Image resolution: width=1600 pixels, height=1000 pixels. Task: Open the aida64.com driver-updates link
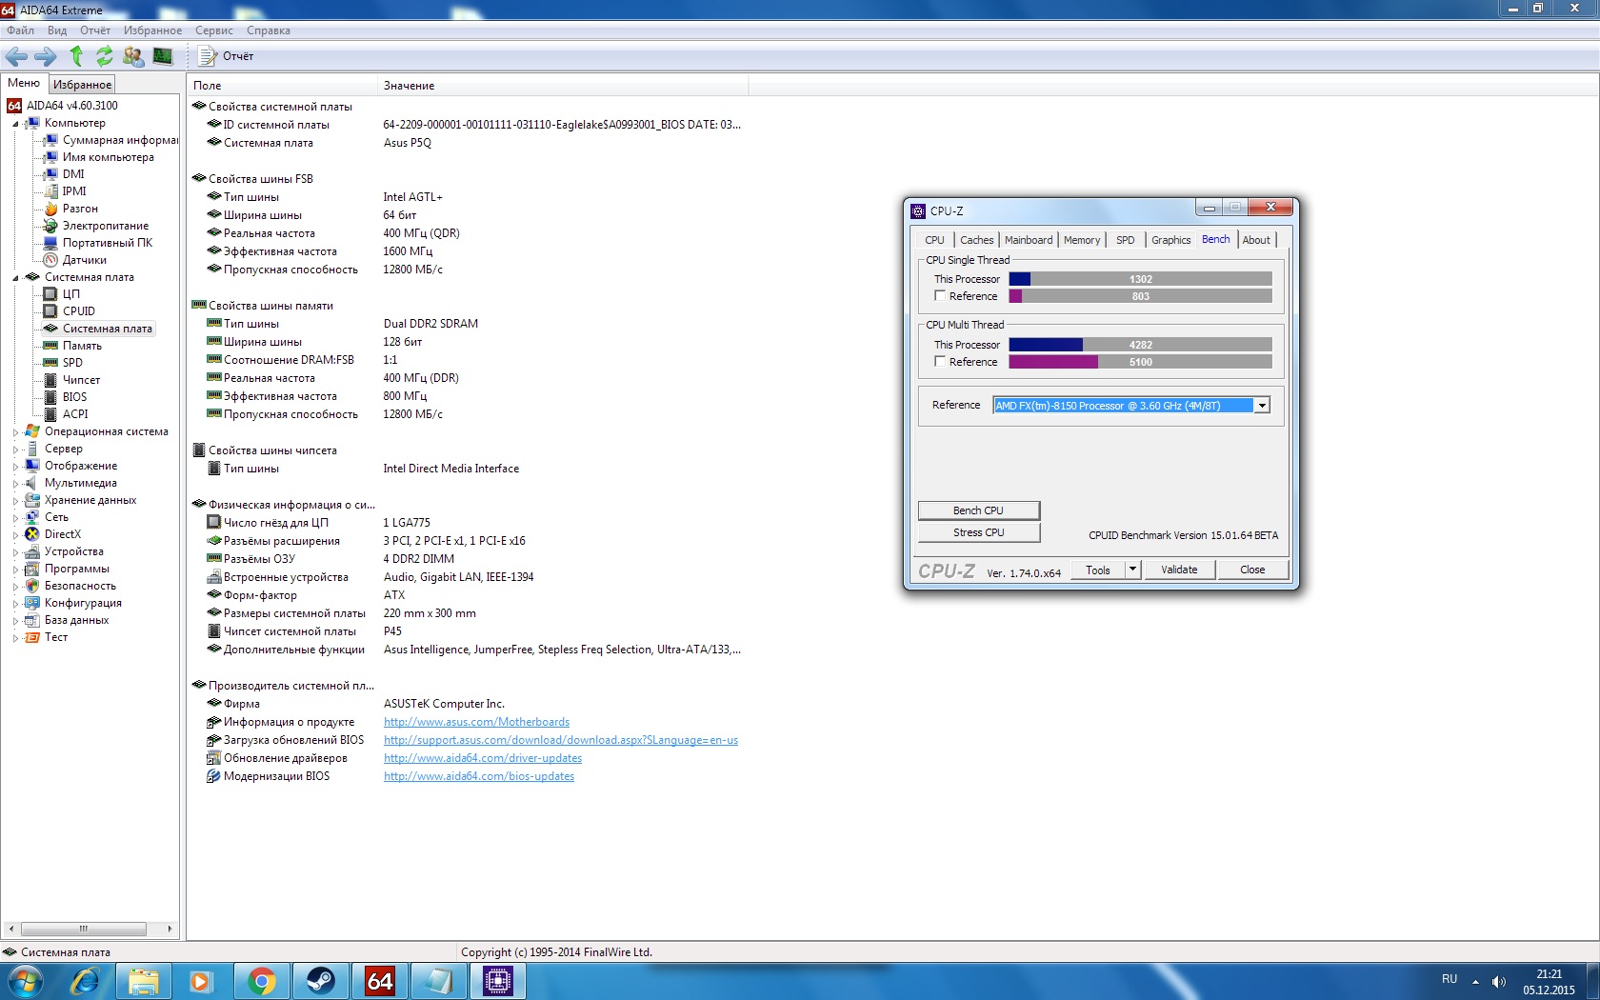pyautogui.click(x=483, y=758)
